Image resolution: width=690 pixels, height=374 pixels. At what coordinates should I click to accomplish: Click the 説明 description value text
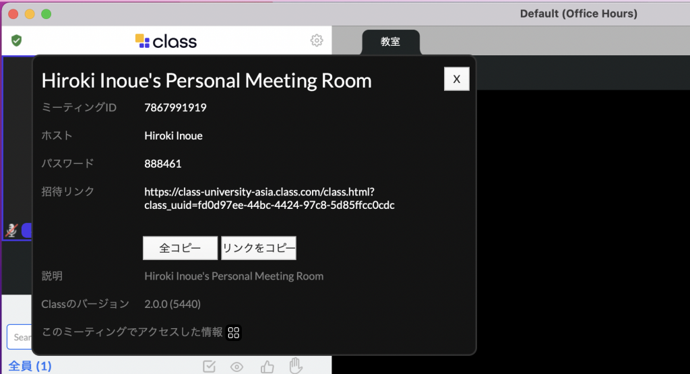point(234,276)
